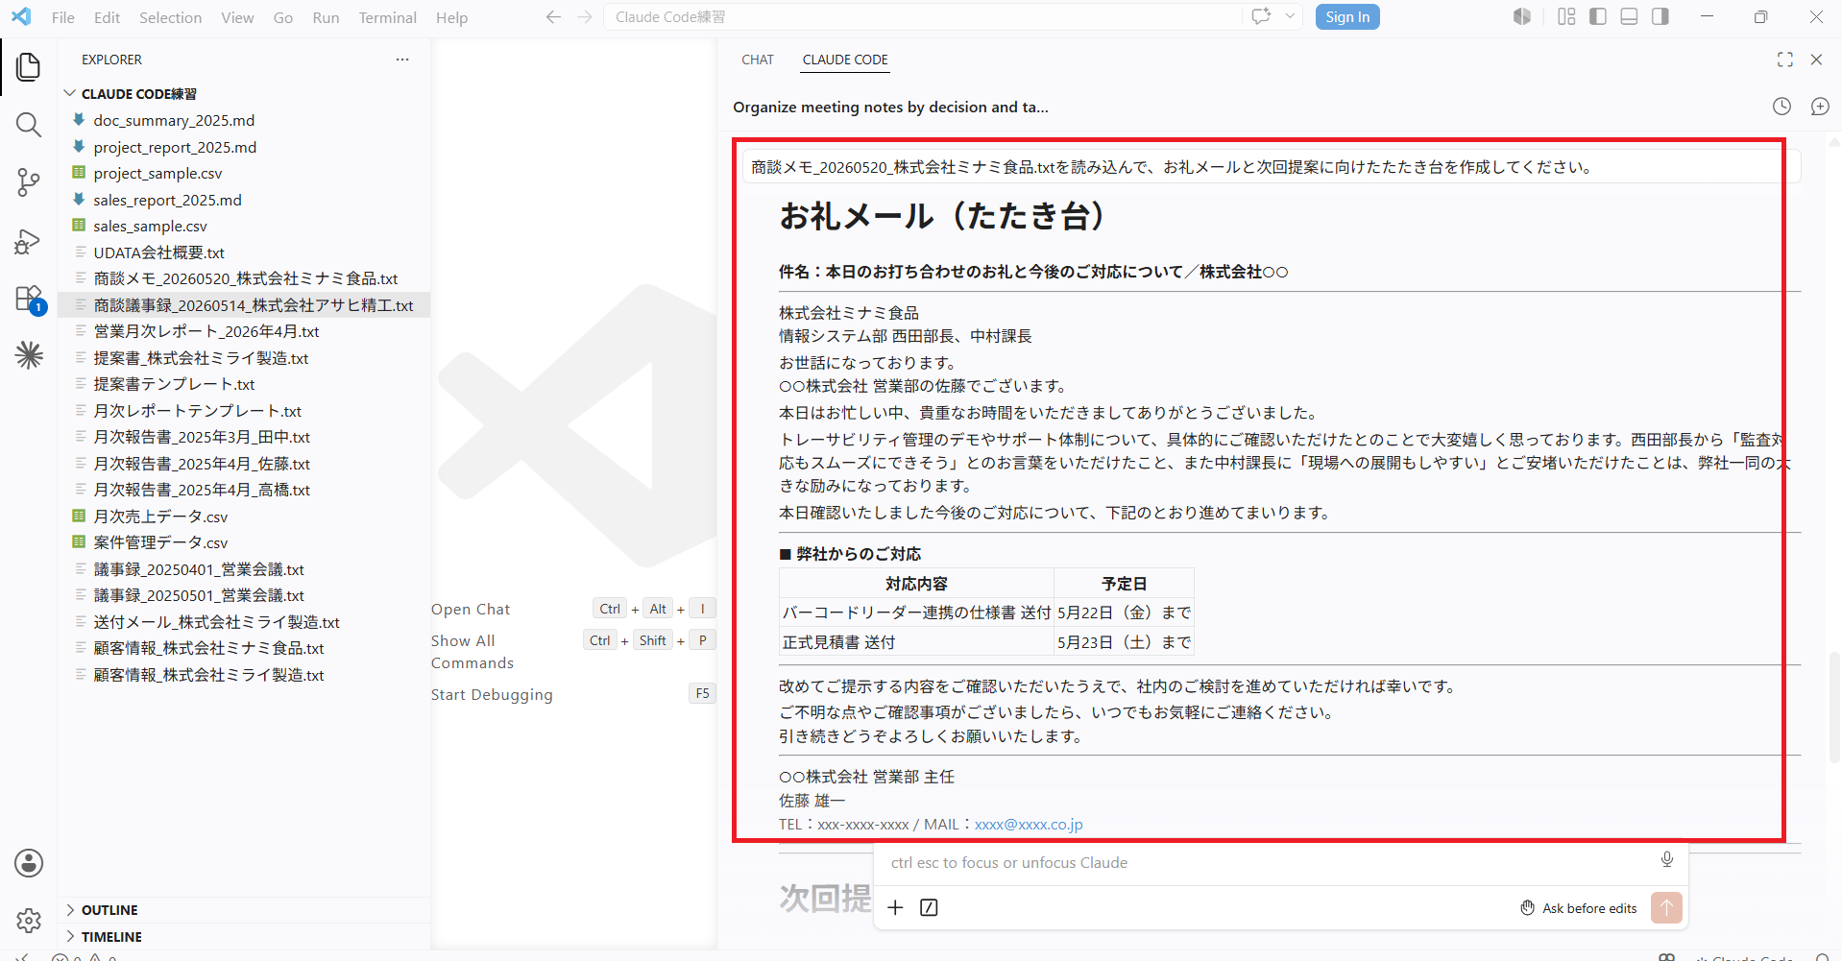Open the Copilot icon in title bar
The image size is (1842, 961).
click(1522, 16)
